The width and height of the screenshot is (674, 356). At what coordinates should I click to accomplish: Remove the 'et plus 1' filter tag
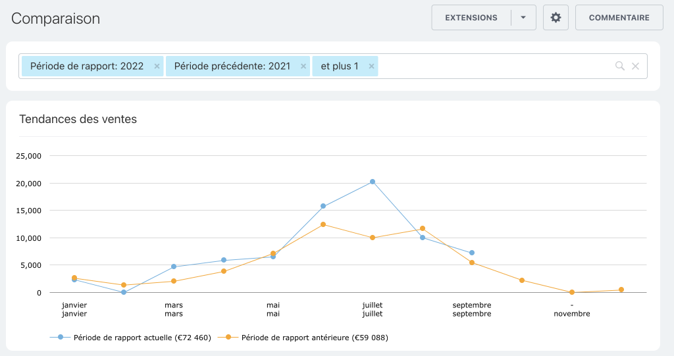tap(371, 66)
